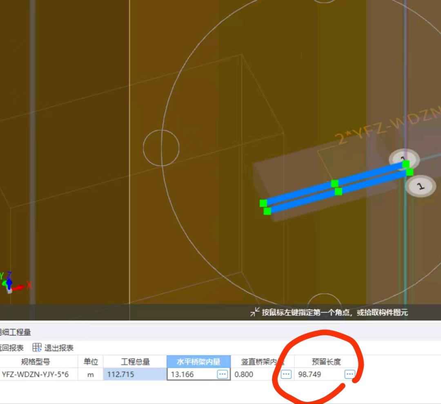Screen dimensions: 441x404
Task: Click the 明细工程量 panel title
Action: pos(15,332)
